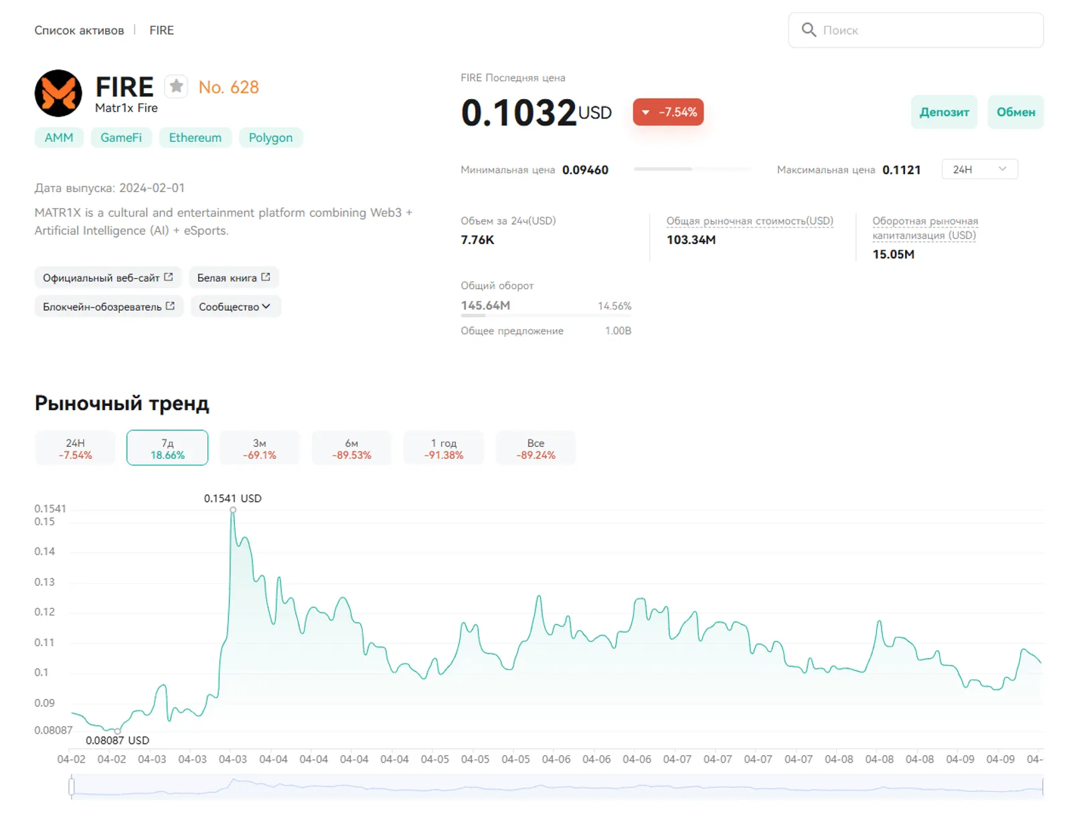Click the Общий оборот progress bar
The image size is (1071, 814).
(546, 315)
